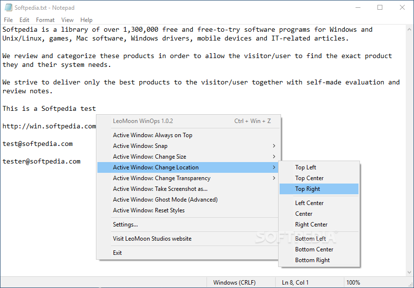Choose Active Window: Reset Styles
Image resolution: width=414 pixels, height=288 pixels.
(188, 210)
